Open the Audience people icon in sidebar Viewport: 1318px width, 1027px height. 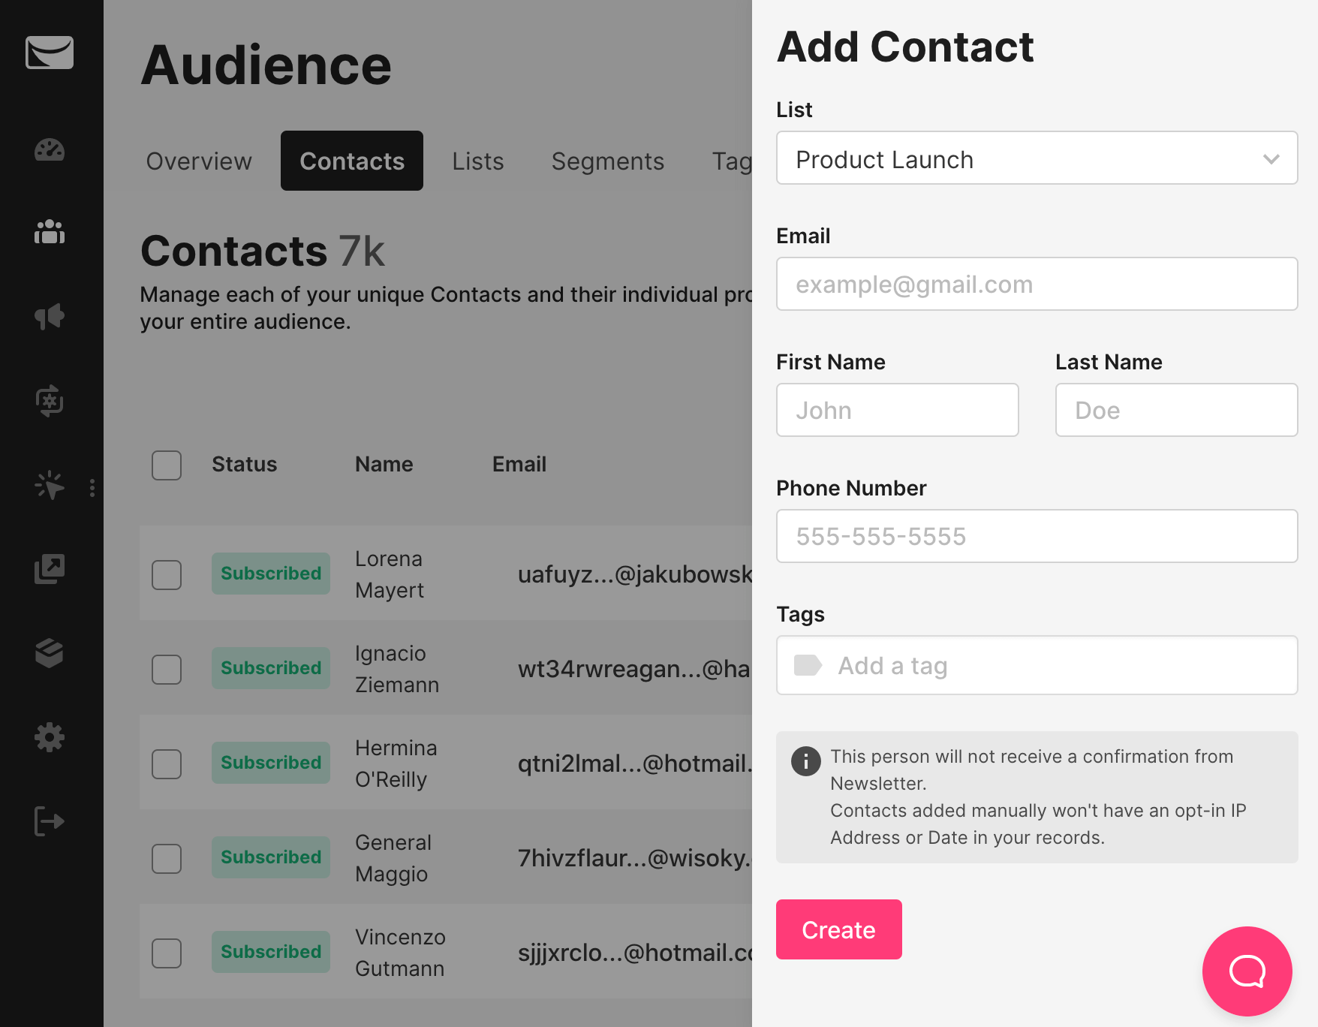(x=50, y=232)
